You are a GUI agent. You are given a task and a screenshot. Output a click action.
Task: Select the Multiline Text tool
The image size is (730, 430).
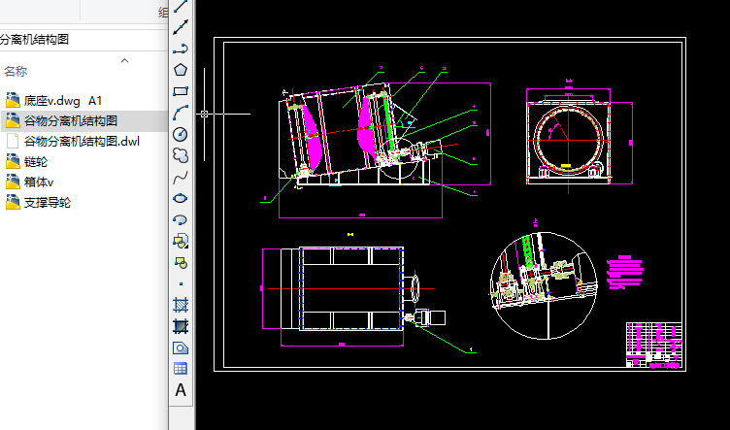click(181, 390)
